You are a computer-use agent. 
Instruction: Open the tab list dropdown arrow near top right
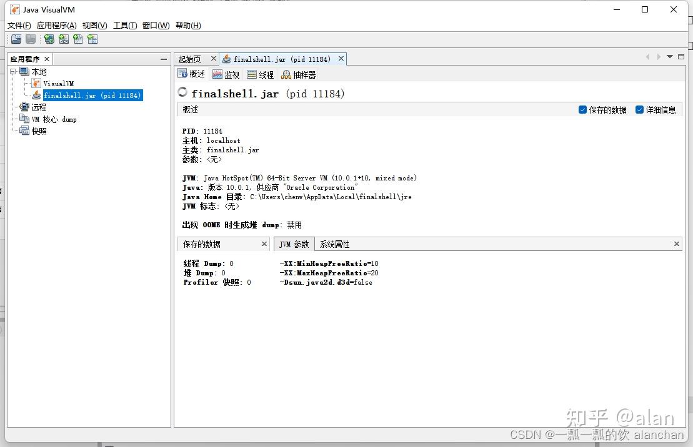670,57
